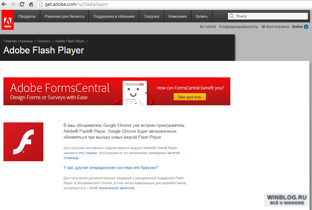Click the Take quiz now button
This screenshot has height=210, width=312.
pyautogui.click(x=190, y=97)
